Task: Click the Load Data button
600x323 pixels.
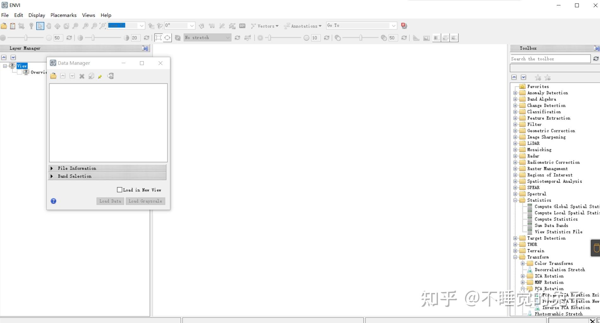Action: [x=110, y=201]
